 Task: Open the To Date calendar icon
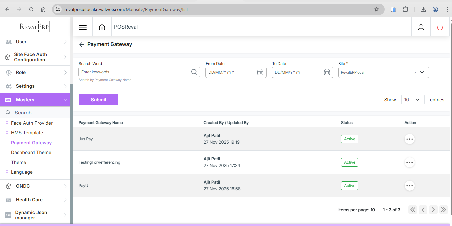(327, 72)
